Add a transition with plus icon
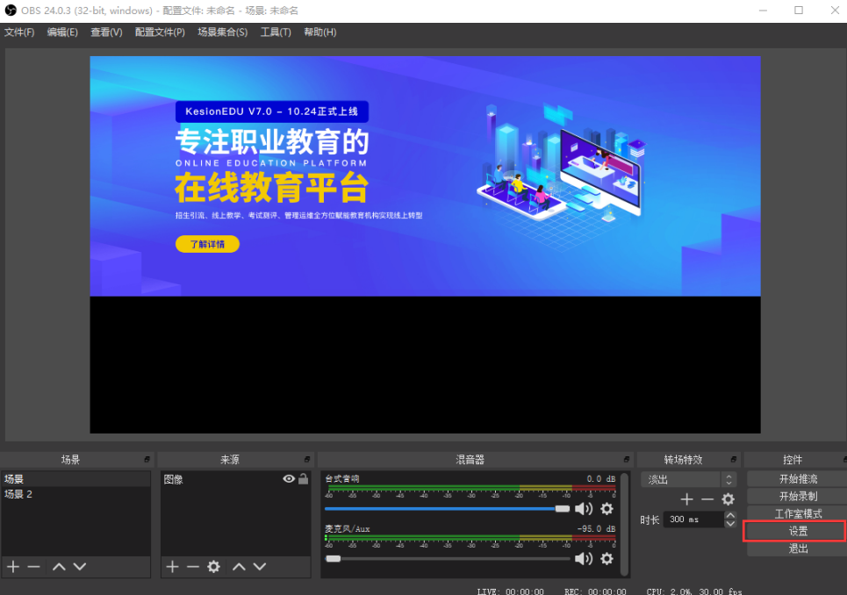Image resolution: width=847 pixels, height=595 pixels. 687,499
